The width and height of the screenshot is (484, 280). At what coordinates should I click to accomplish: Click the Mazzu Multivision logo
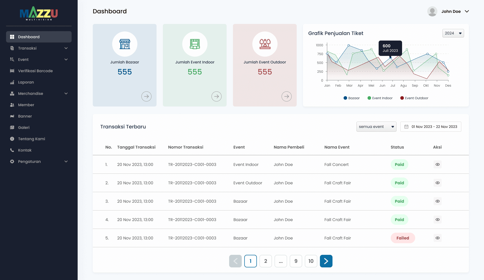pyautogui.click(x=39, y=13)
